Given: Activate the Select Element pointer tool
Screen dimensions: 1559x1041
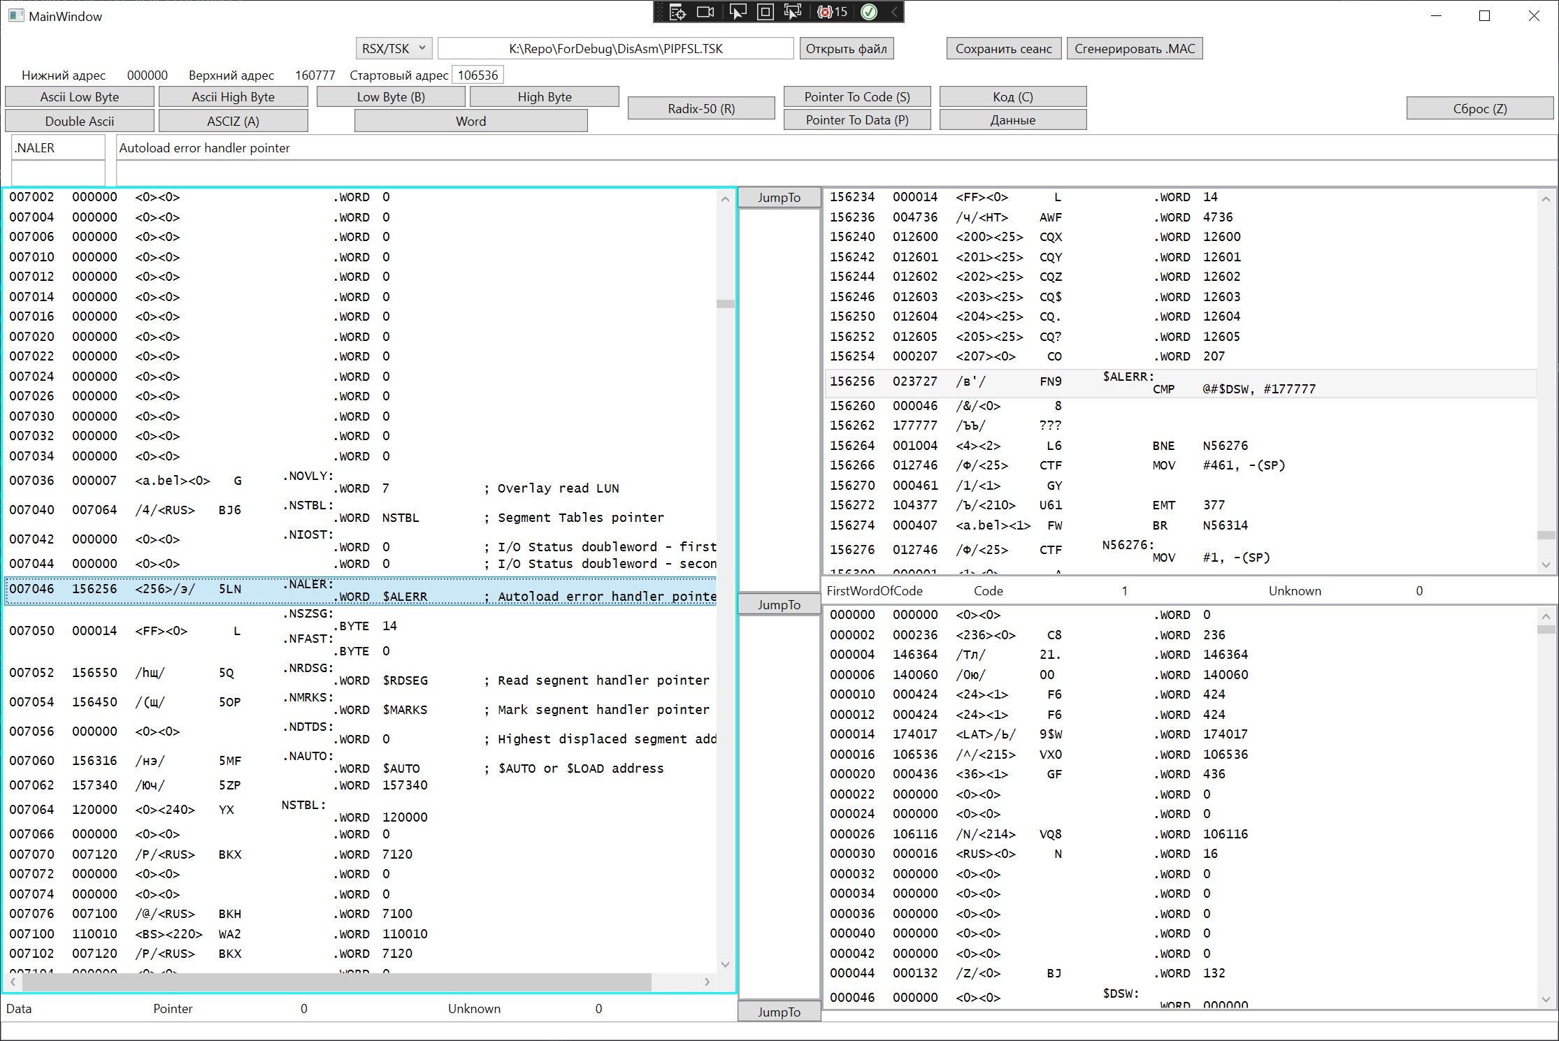Looking at the screenshot, I should point(737,12).
